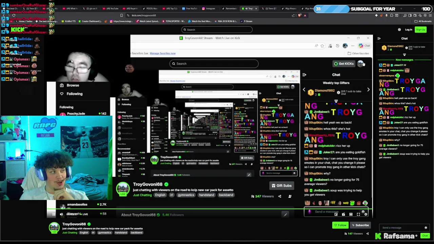Open the Creator Dashboard bookmark
This screenshot has width=434, height=244.
pos(90,21)
